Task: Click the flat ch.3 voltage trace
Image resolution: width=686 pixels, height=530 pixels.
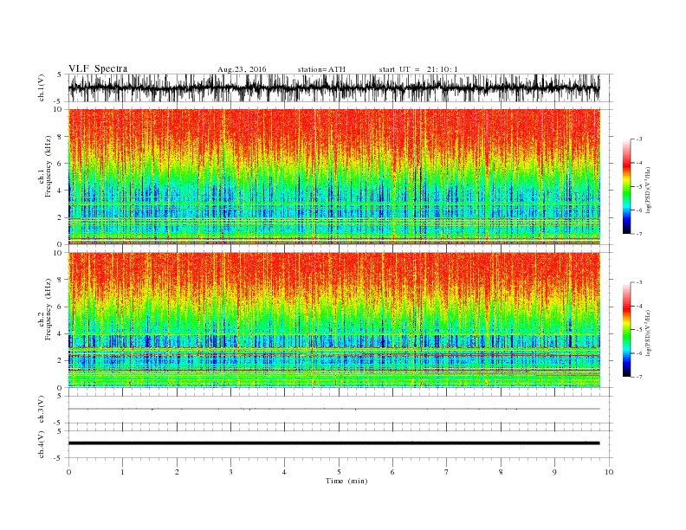Action: 333,409
